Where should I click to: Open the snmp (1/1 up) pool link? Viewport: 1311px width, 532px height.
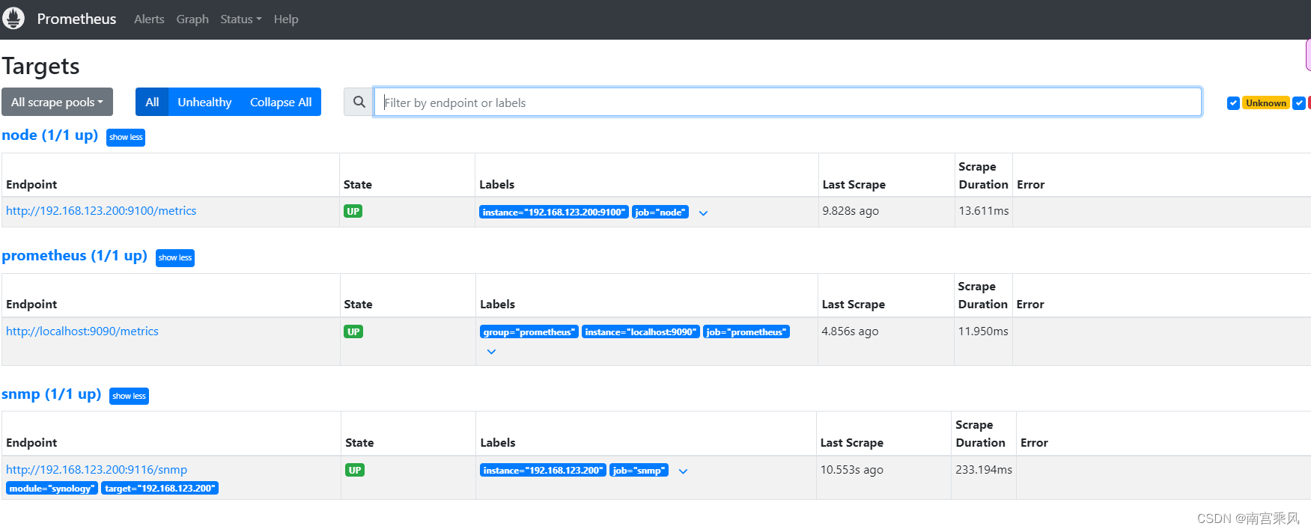[x=51, y=394]
